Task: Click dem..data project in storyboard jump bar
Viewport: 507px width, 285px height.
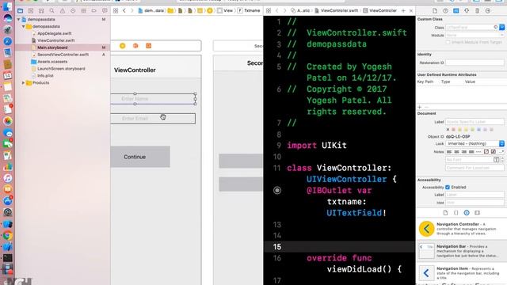Action: [151, 10]
